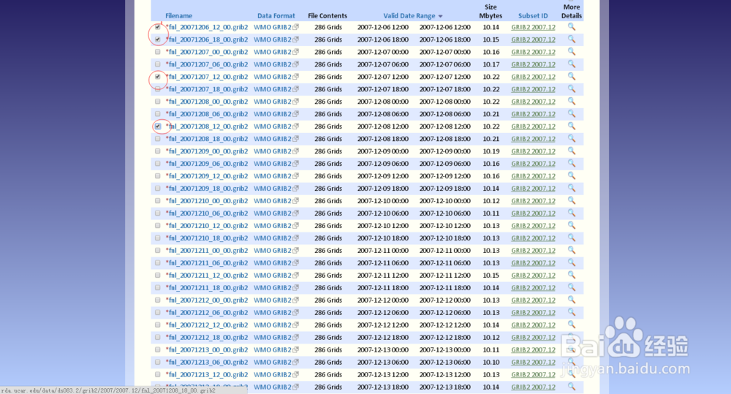Deselect the fnl_20071207_12_00.grib2 checkbox

click(158, 77)
